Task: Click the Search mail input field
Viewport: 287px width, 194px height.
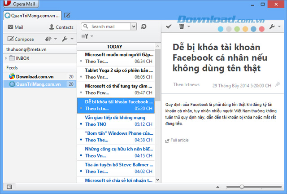Action: (x=106, y=26)
